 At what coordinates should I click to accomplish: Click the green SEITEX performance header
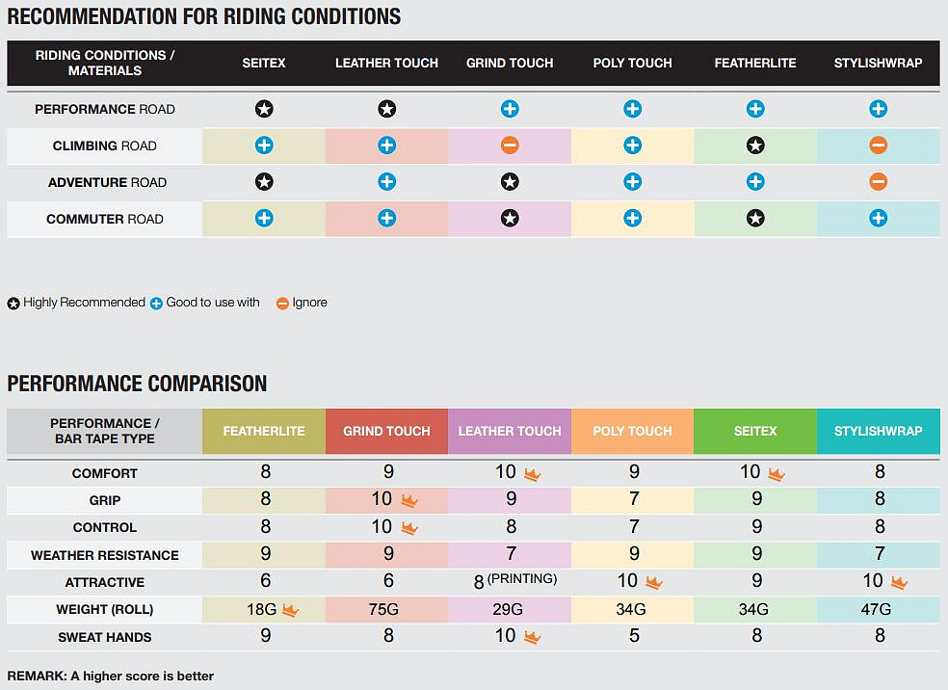pyautogui.click(x=755, y=431)
